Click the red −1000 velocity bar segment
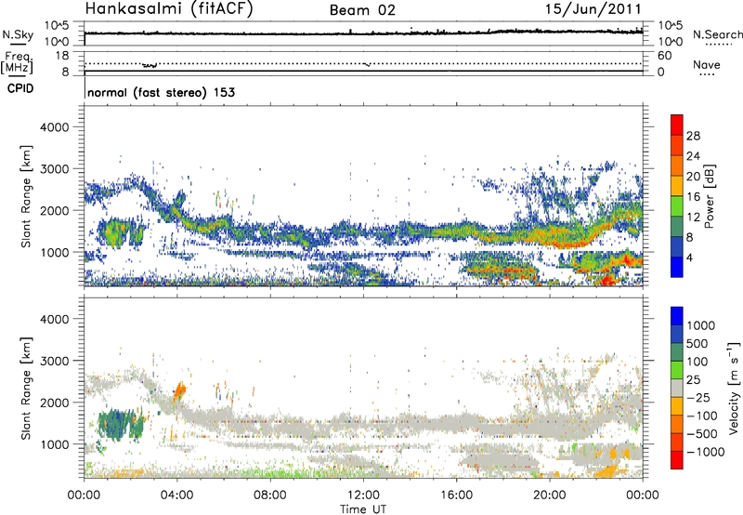 [677, 460]
